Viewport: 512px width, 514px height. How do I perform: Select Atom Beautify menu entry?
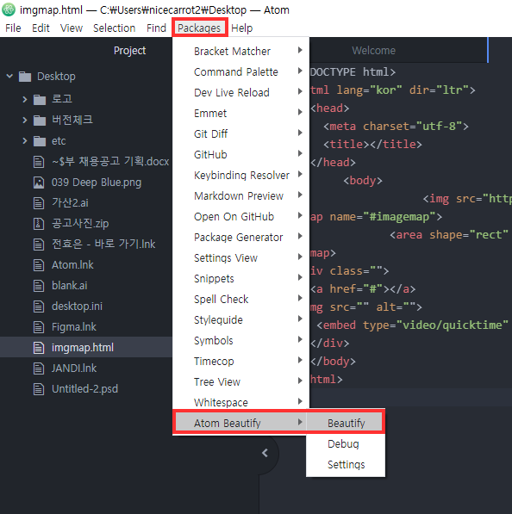[x=240, y=423]
